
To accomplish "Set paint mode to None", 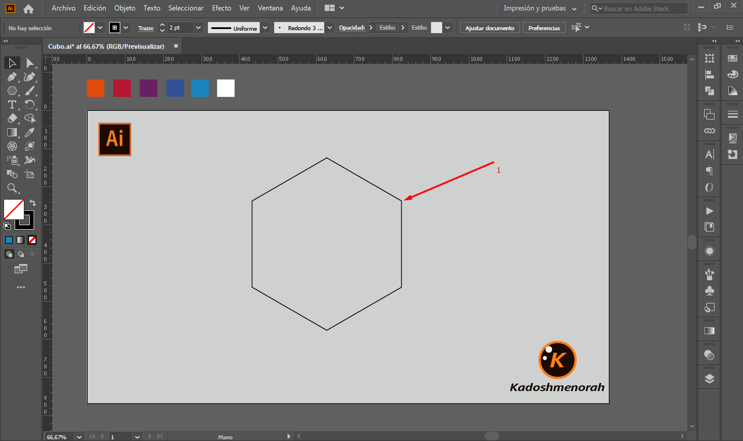I will click(x=33, y=240).
